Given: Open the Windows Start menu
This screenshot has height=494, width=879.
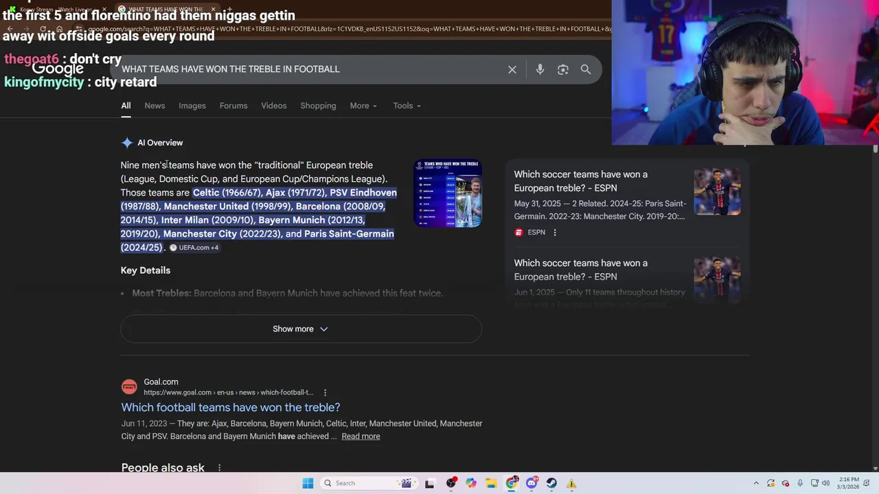Looking at the screenshot, I should click(308, 483).
